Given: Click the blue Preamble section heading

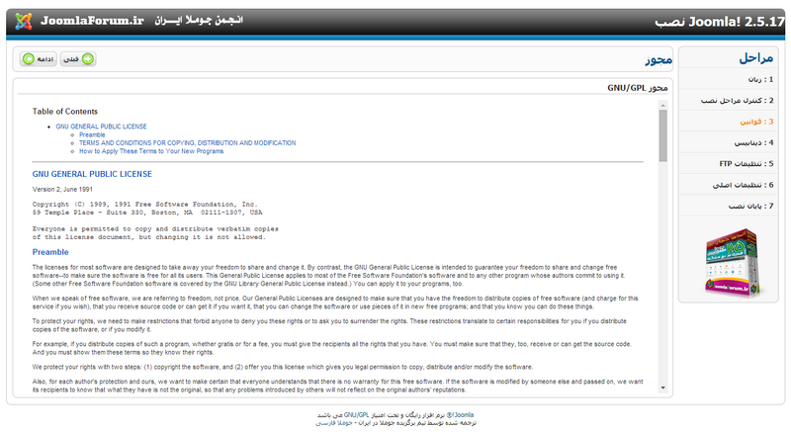Looking at the screenshot, I should 50,252.
